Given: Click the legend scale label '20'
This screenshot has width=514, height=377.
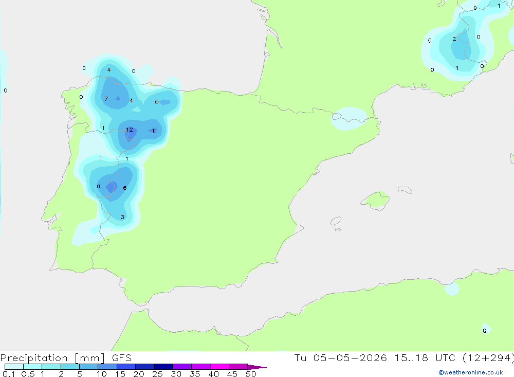Looking at the screenshot, I should coord(139,374).
